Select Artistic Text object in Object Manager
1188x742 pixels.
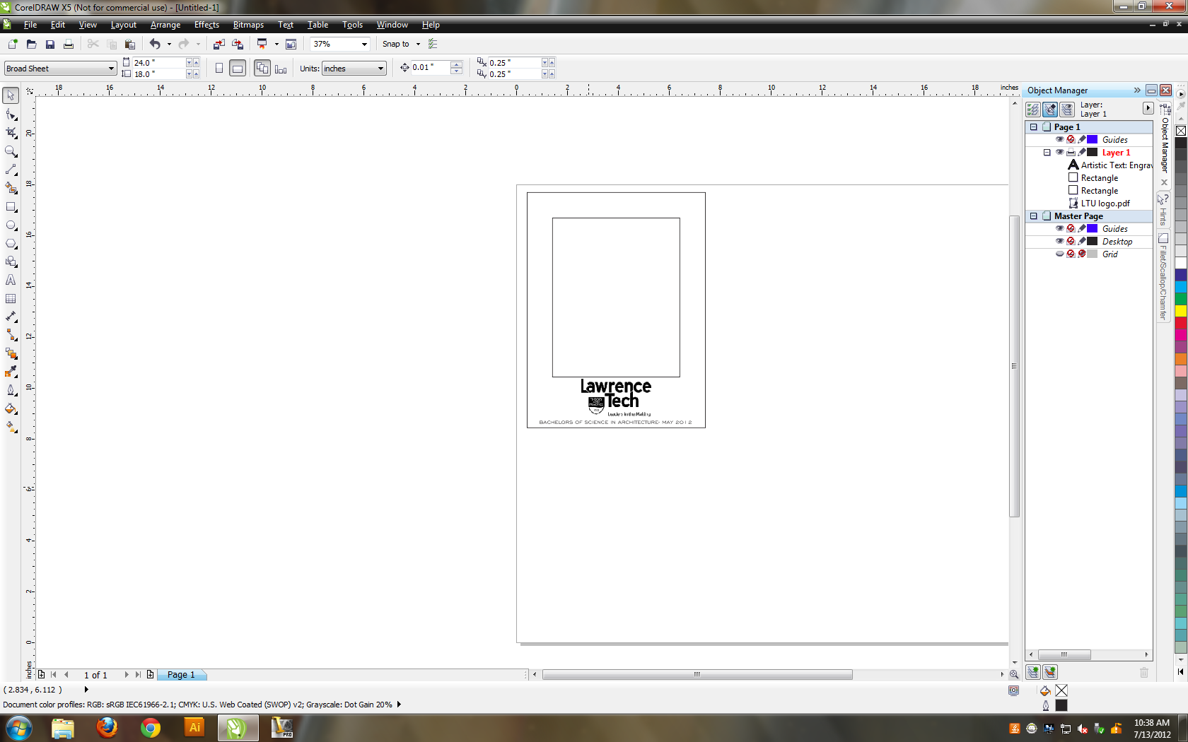coord(1110,165)
